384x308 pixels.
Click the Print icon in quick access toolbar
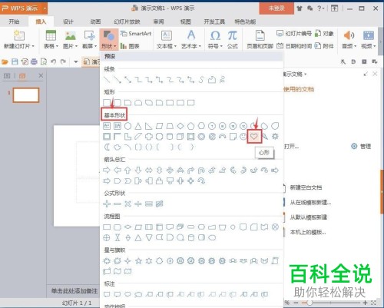coord(34,61)
